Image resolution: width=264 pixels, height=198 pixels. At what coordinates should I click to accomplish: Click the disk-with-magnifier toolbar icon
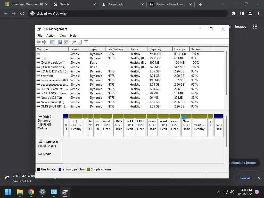(x=74, y=42)
